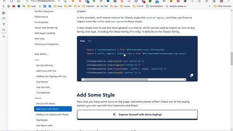Open the Facebook bookmark icon
The width and height of the screenshot is (233, 131).
click(50, 6)
